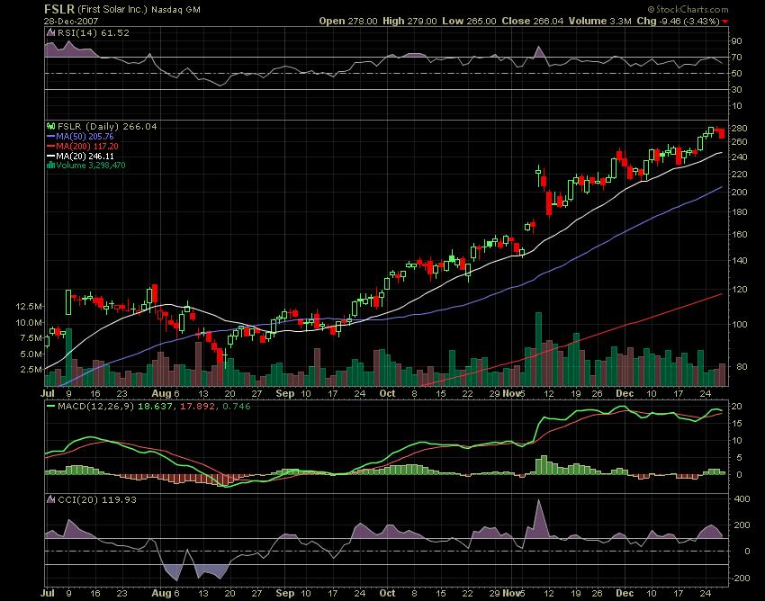Click the 2.5M volume axis label

point(31,369)
